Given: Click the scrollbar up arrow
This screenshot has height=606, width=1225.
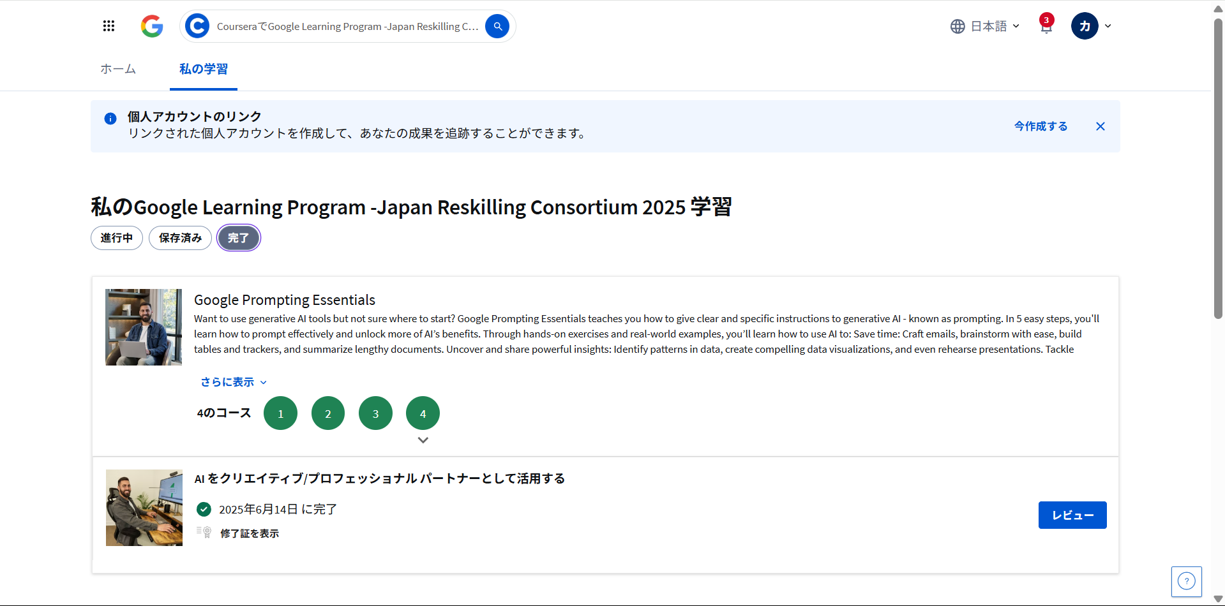Looking at the screenshot, I should [1218, 8].
